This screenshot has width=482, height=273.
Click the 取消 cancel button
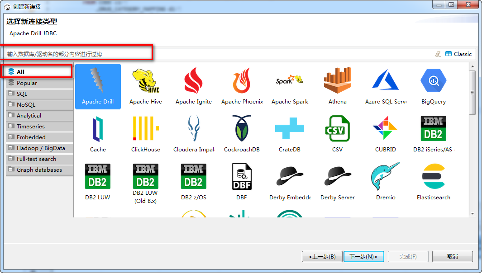pos(453,256)
